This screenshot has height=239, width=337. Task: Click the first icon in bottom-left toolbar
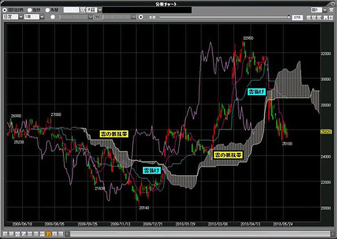5,234
